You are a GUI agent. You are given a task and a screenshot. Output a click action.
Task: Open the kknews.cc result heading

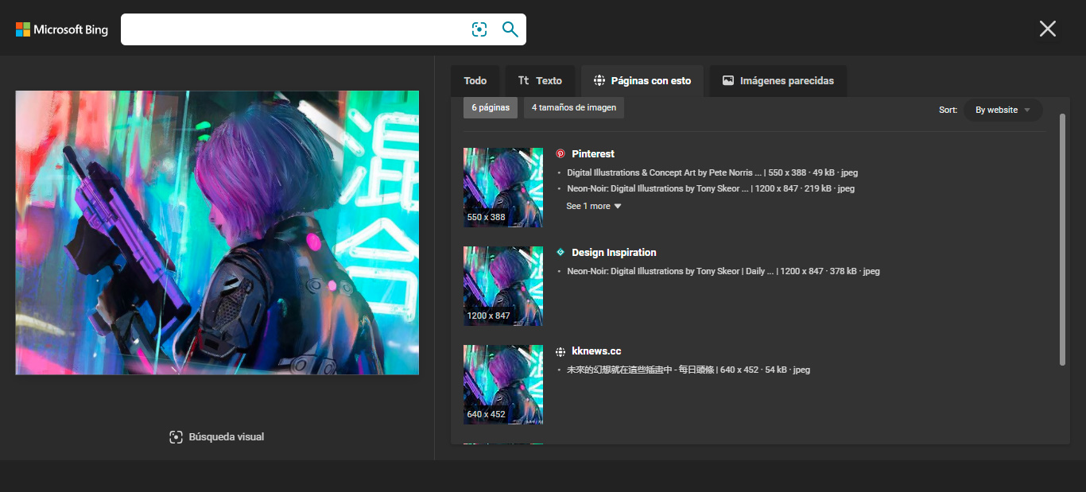click(596, 351)
